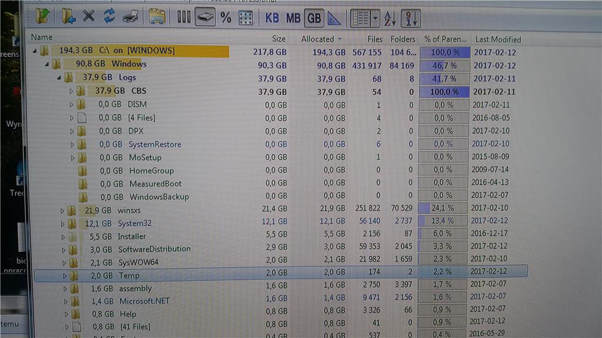Click the 46,7 % bar in Windows row

[x=444, y=66]
